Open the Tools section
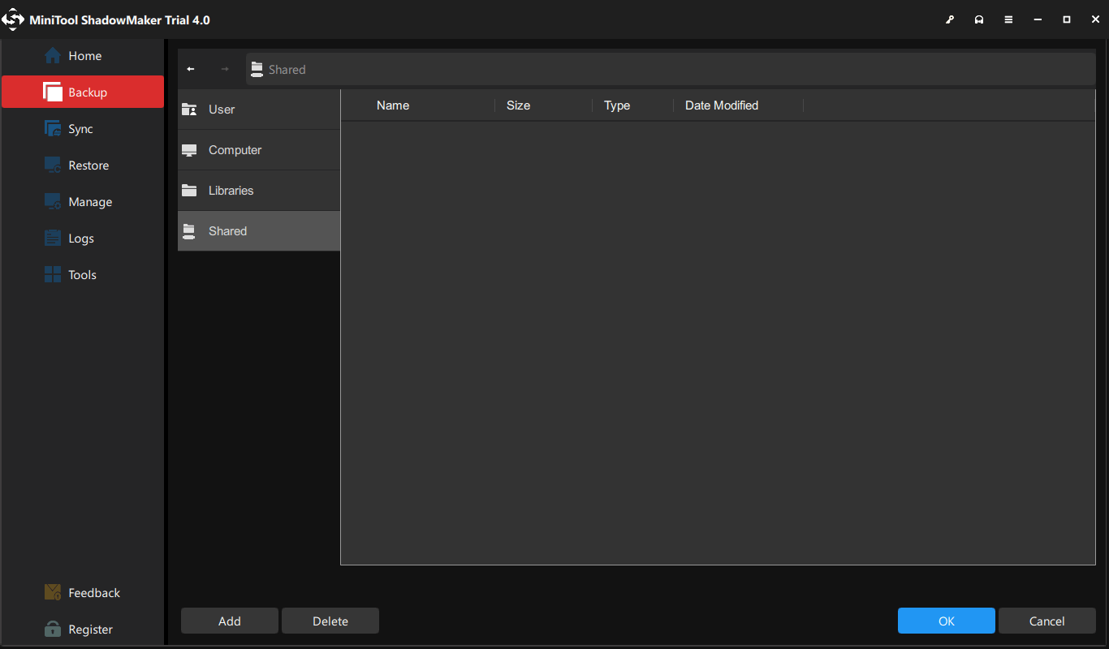The height and width of the screenshot is (649, 1109). coord(82,275)
